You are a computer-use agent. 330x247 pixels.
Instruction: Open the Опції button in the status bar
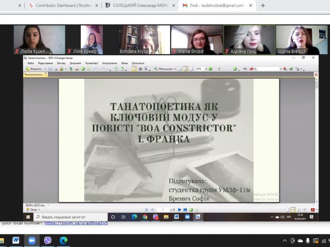coord(32,210)
